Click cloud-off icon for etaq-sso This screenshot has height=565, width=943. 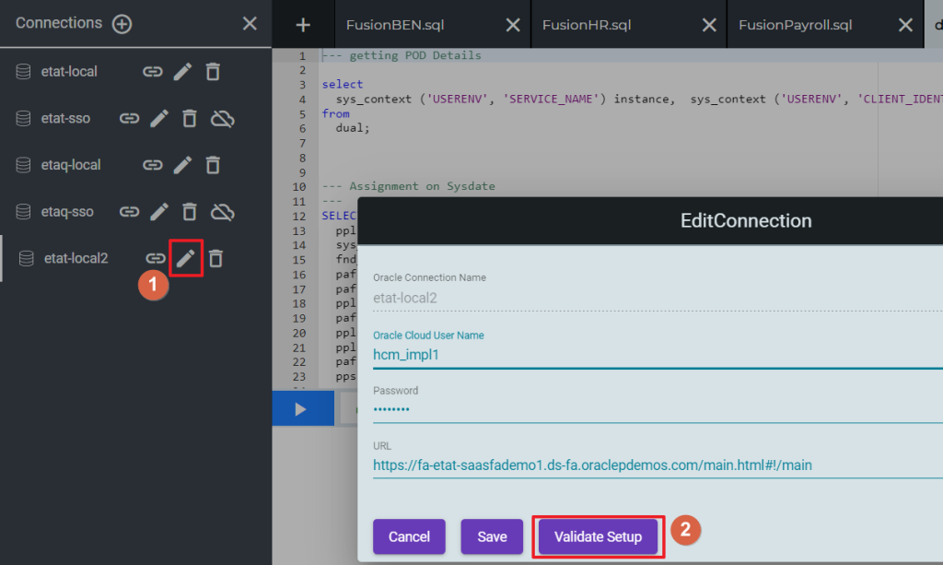click(223, 212)
